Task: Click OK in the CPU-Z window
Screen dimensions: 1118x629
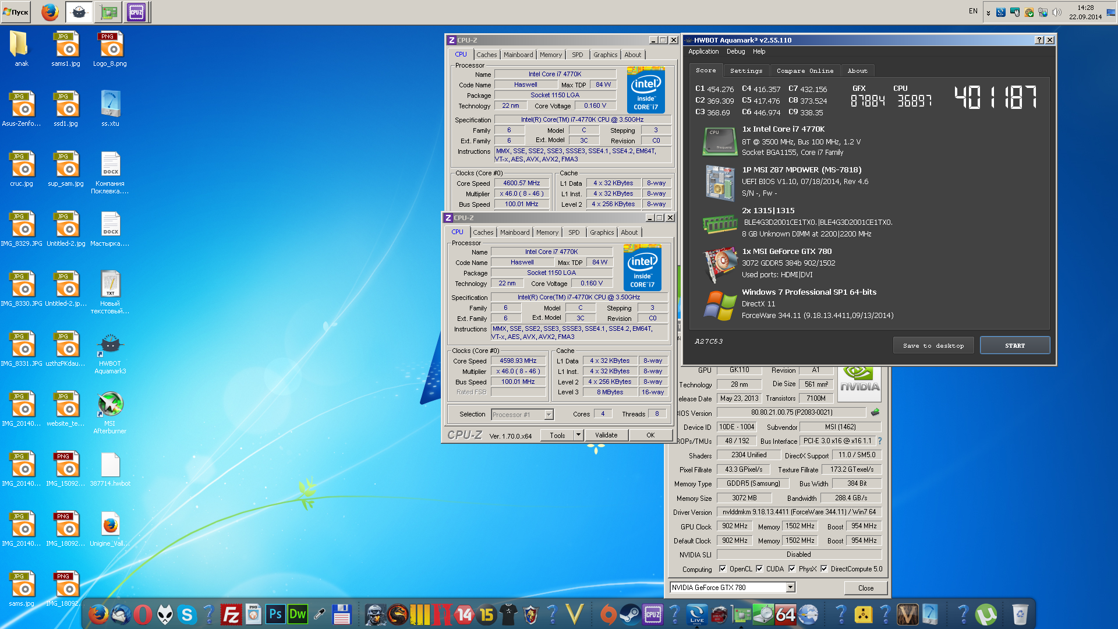Action: click(x=650, y=435)
